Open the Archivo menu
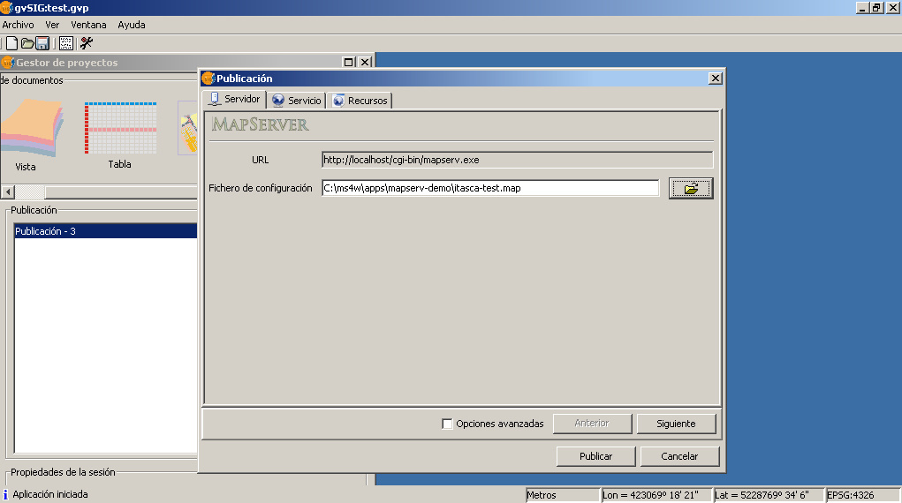This screenshot has height=503, width=902. [18, 25]
